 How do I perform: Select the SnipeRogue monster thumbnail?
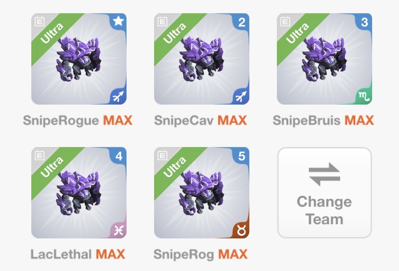click(x=79, y=59)
